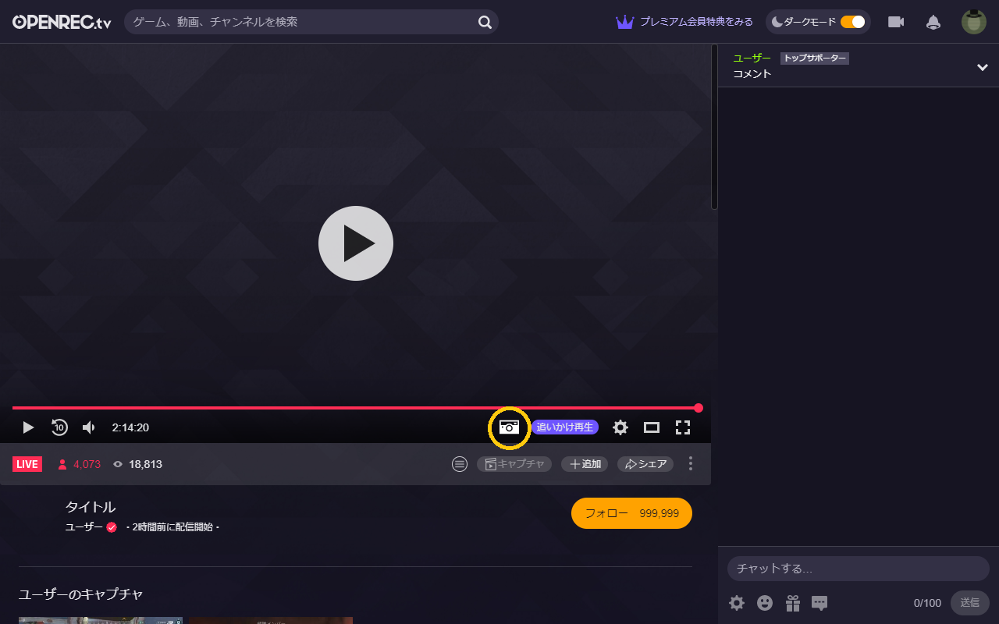Click the 2時間前に配信開始 text
This screenshot has height=624, width=999.
click(172, 527)
